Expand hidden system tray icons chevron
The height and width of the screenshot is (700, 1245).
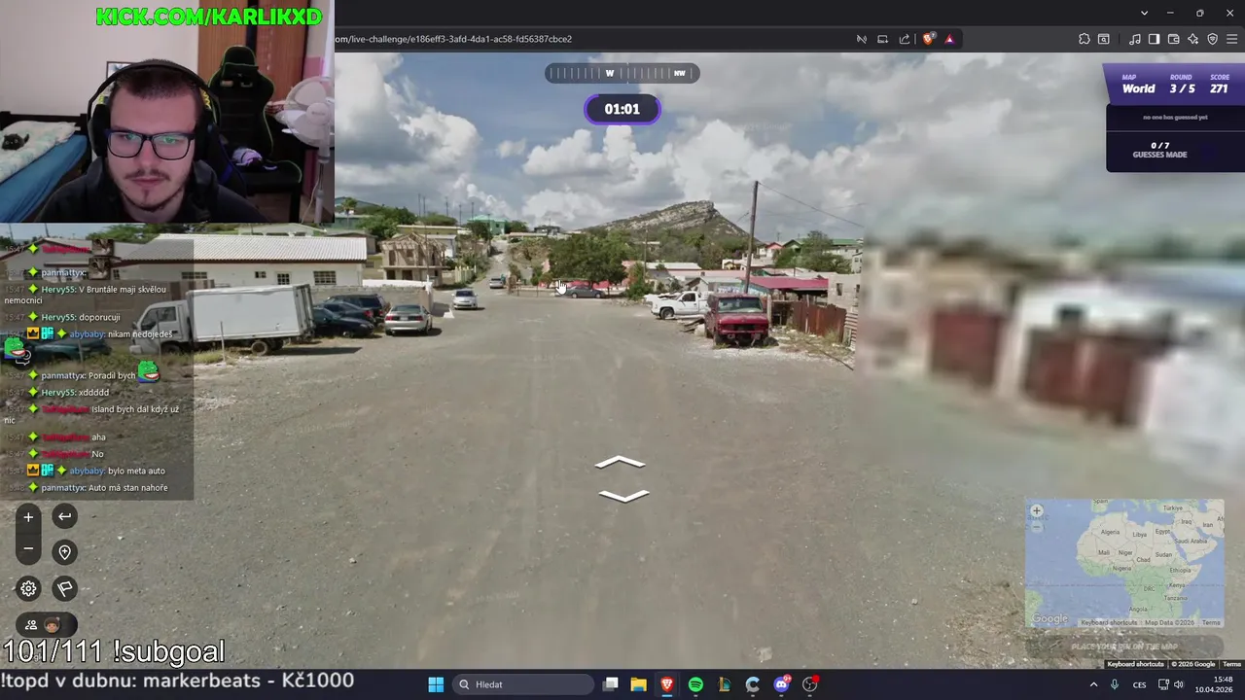(x=1093, y=684)
